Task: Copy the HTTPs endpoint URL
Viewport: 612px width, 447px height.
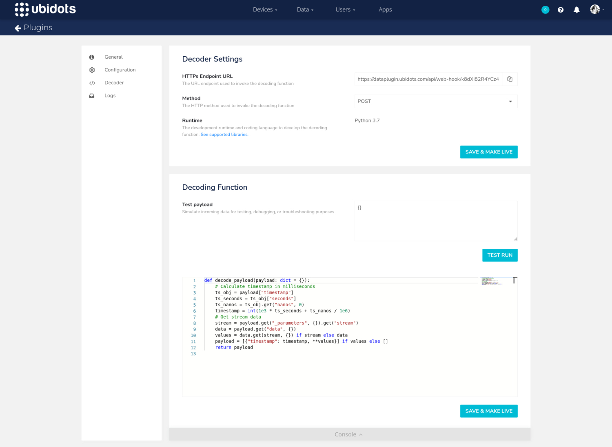Action: [x=510, y=79]
